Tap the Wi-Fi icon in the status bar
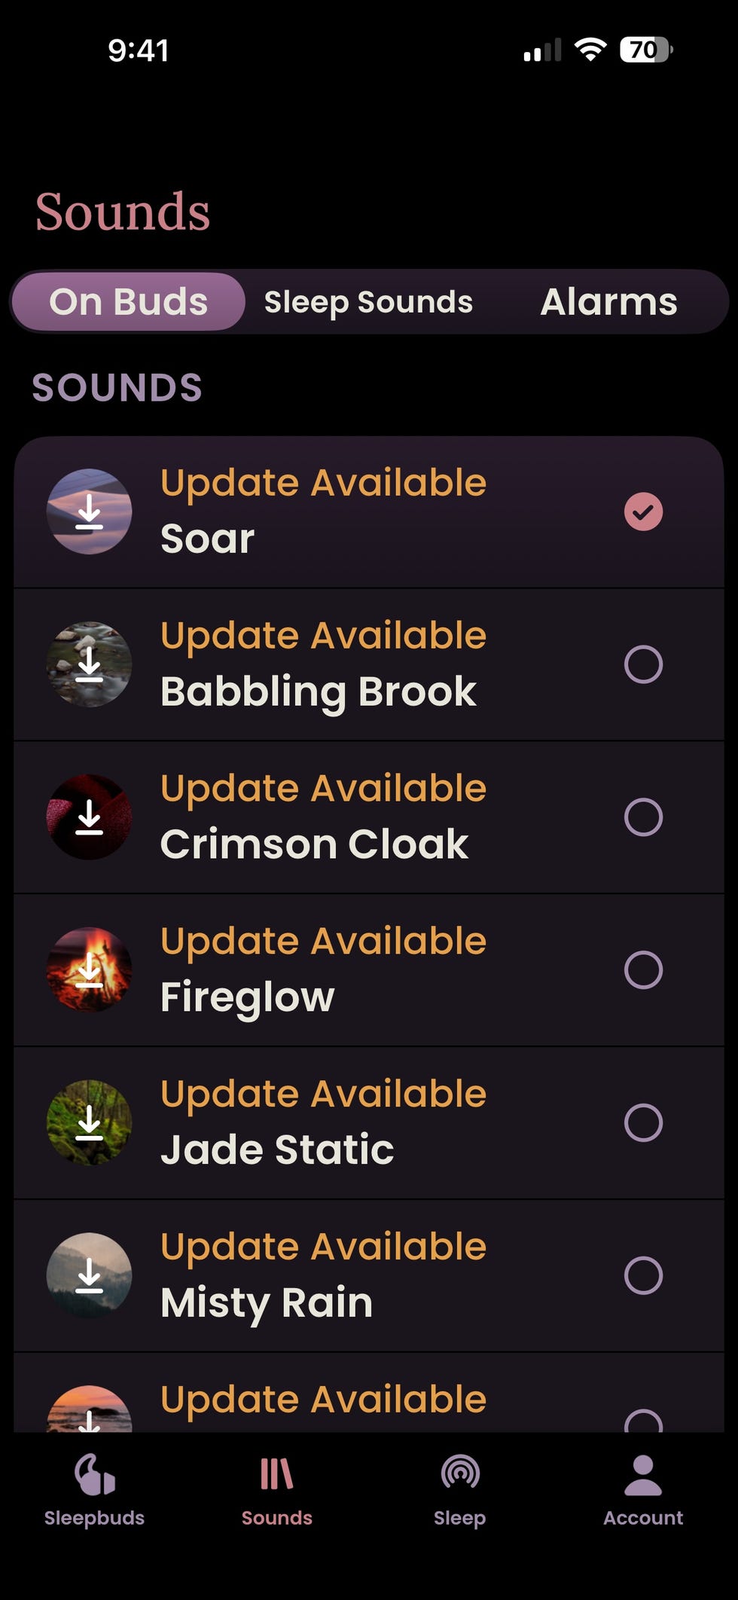Image resolution: width=738 pixels, height=1600 pixels. pyautogui.click(x=590, y=48)
